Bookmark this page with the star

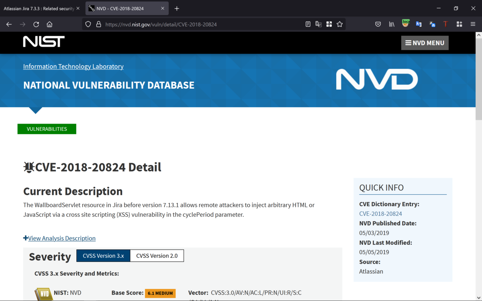tap(340, 24)
